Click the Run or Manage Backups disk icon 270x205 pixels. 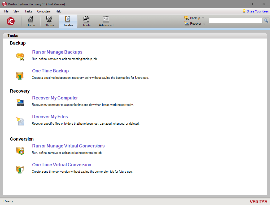click(20, 57)
